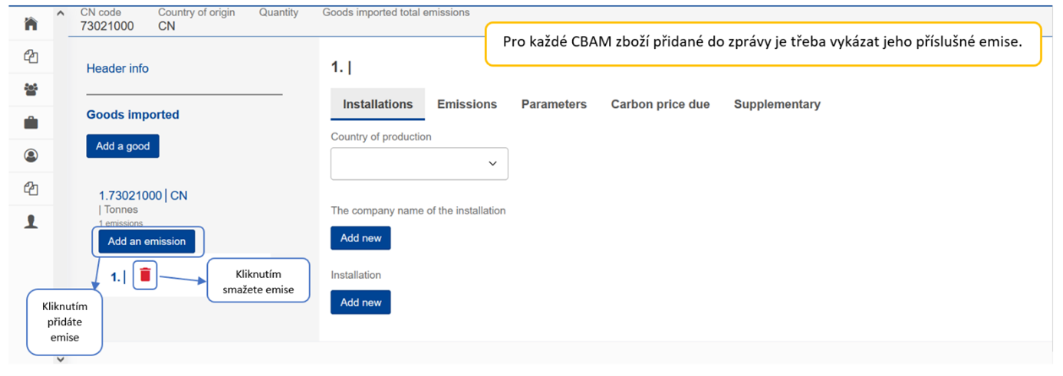Delete emission with red trash icon
Viewport: 1063px width, 376px height.
coord(145,275)
